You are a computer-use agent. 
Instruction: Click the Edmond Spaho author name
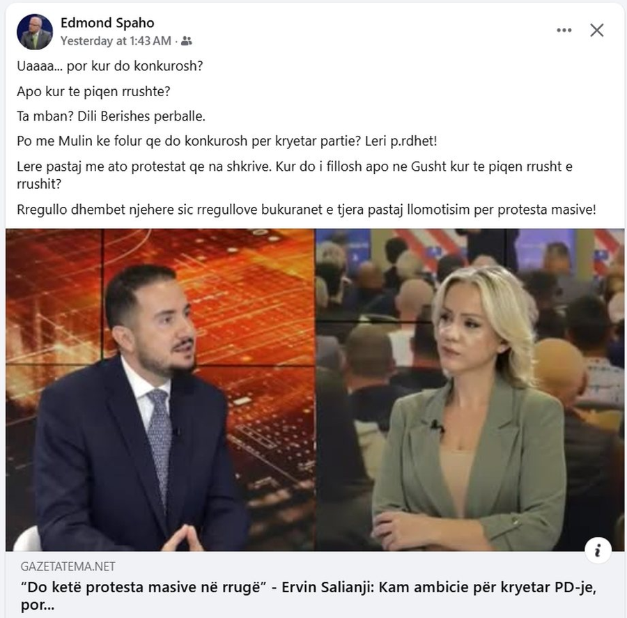[107, 23]
